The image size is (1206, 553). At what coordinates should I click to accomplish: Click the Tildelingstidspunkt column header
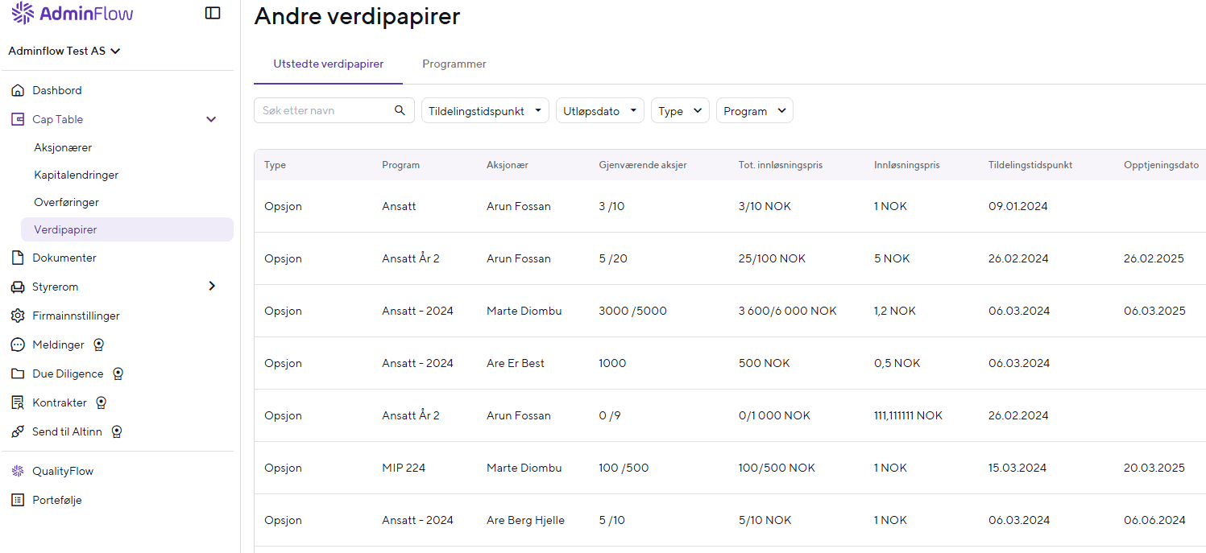(1030, 165)
